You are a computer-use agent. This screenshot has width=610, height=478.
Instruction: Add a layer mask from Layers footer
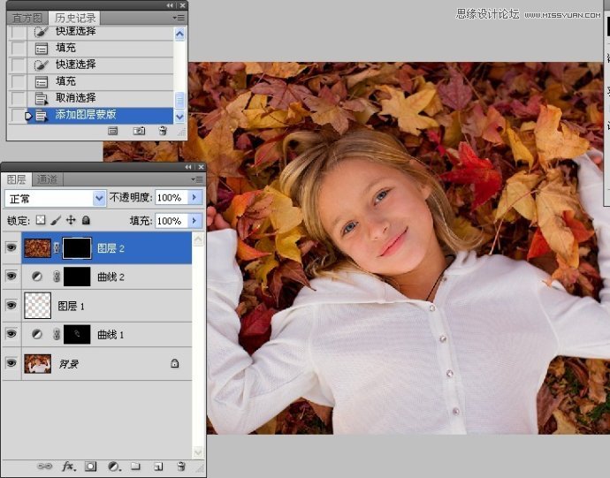click(x=91, y=466)
